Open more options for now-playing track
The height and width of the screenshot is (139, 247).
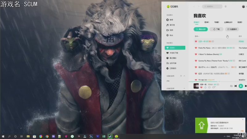[x=209, y=87]
